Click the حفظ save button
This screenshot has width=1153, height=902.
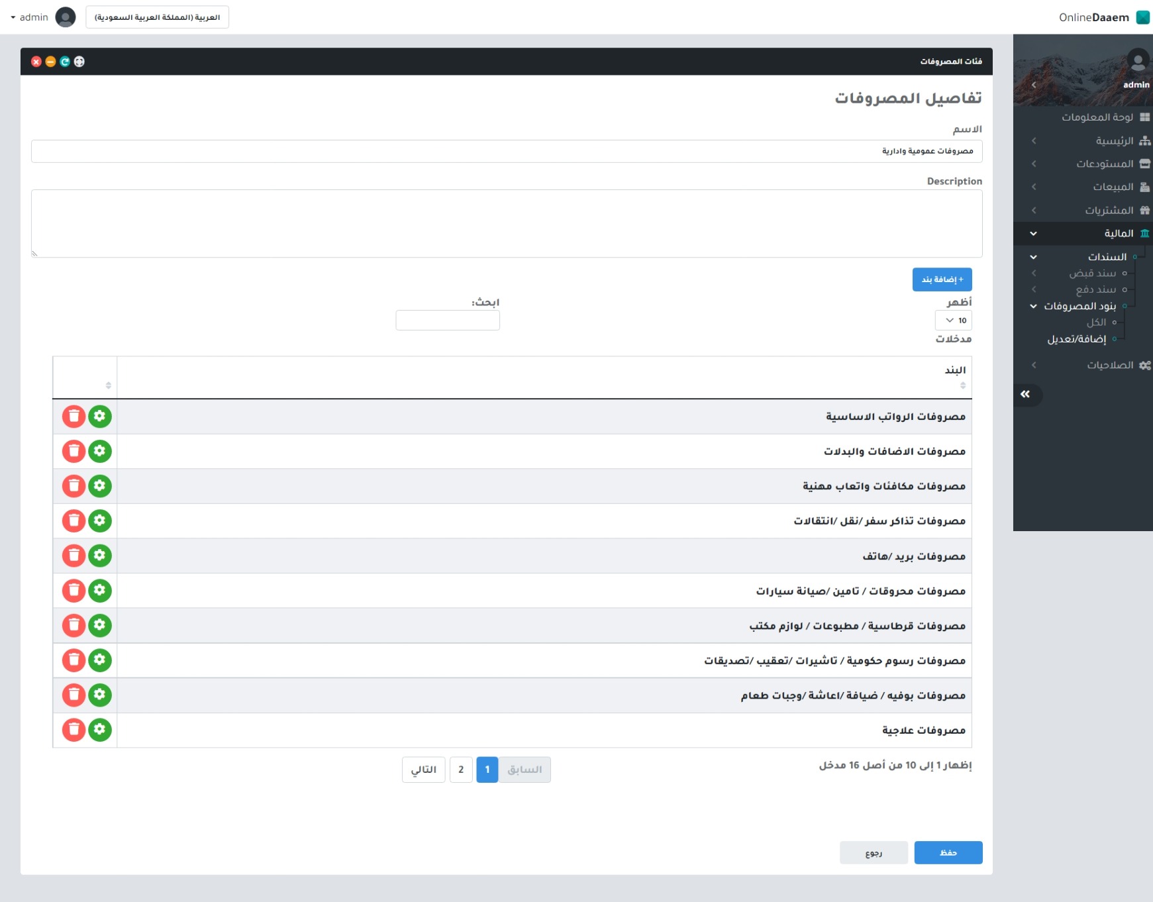click(x=948, y=852)
